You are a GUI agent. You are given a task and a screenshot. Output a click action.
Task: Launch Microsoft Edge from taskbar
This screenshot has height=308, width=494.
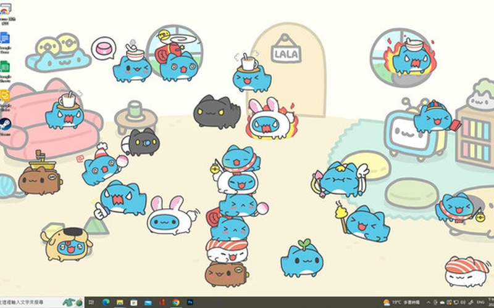[x=106, y=302]
